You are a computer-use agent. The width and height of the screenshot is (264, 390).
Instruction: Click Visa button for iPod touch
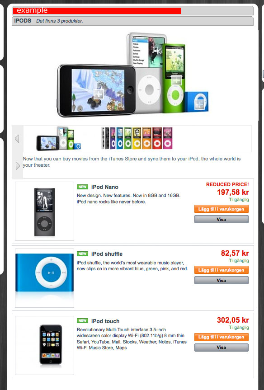(x=222, y=348)
